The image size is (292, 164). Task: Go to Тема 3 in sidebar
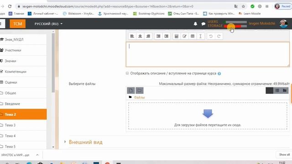pyautogui.click(x=23, y=125)
